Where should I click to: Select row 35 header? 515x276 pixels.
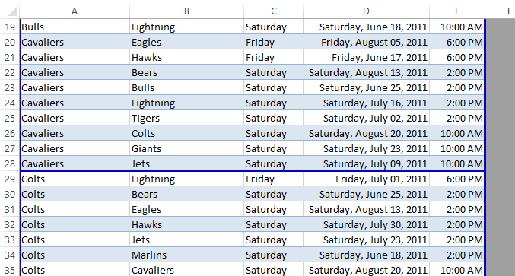[10, 270]
